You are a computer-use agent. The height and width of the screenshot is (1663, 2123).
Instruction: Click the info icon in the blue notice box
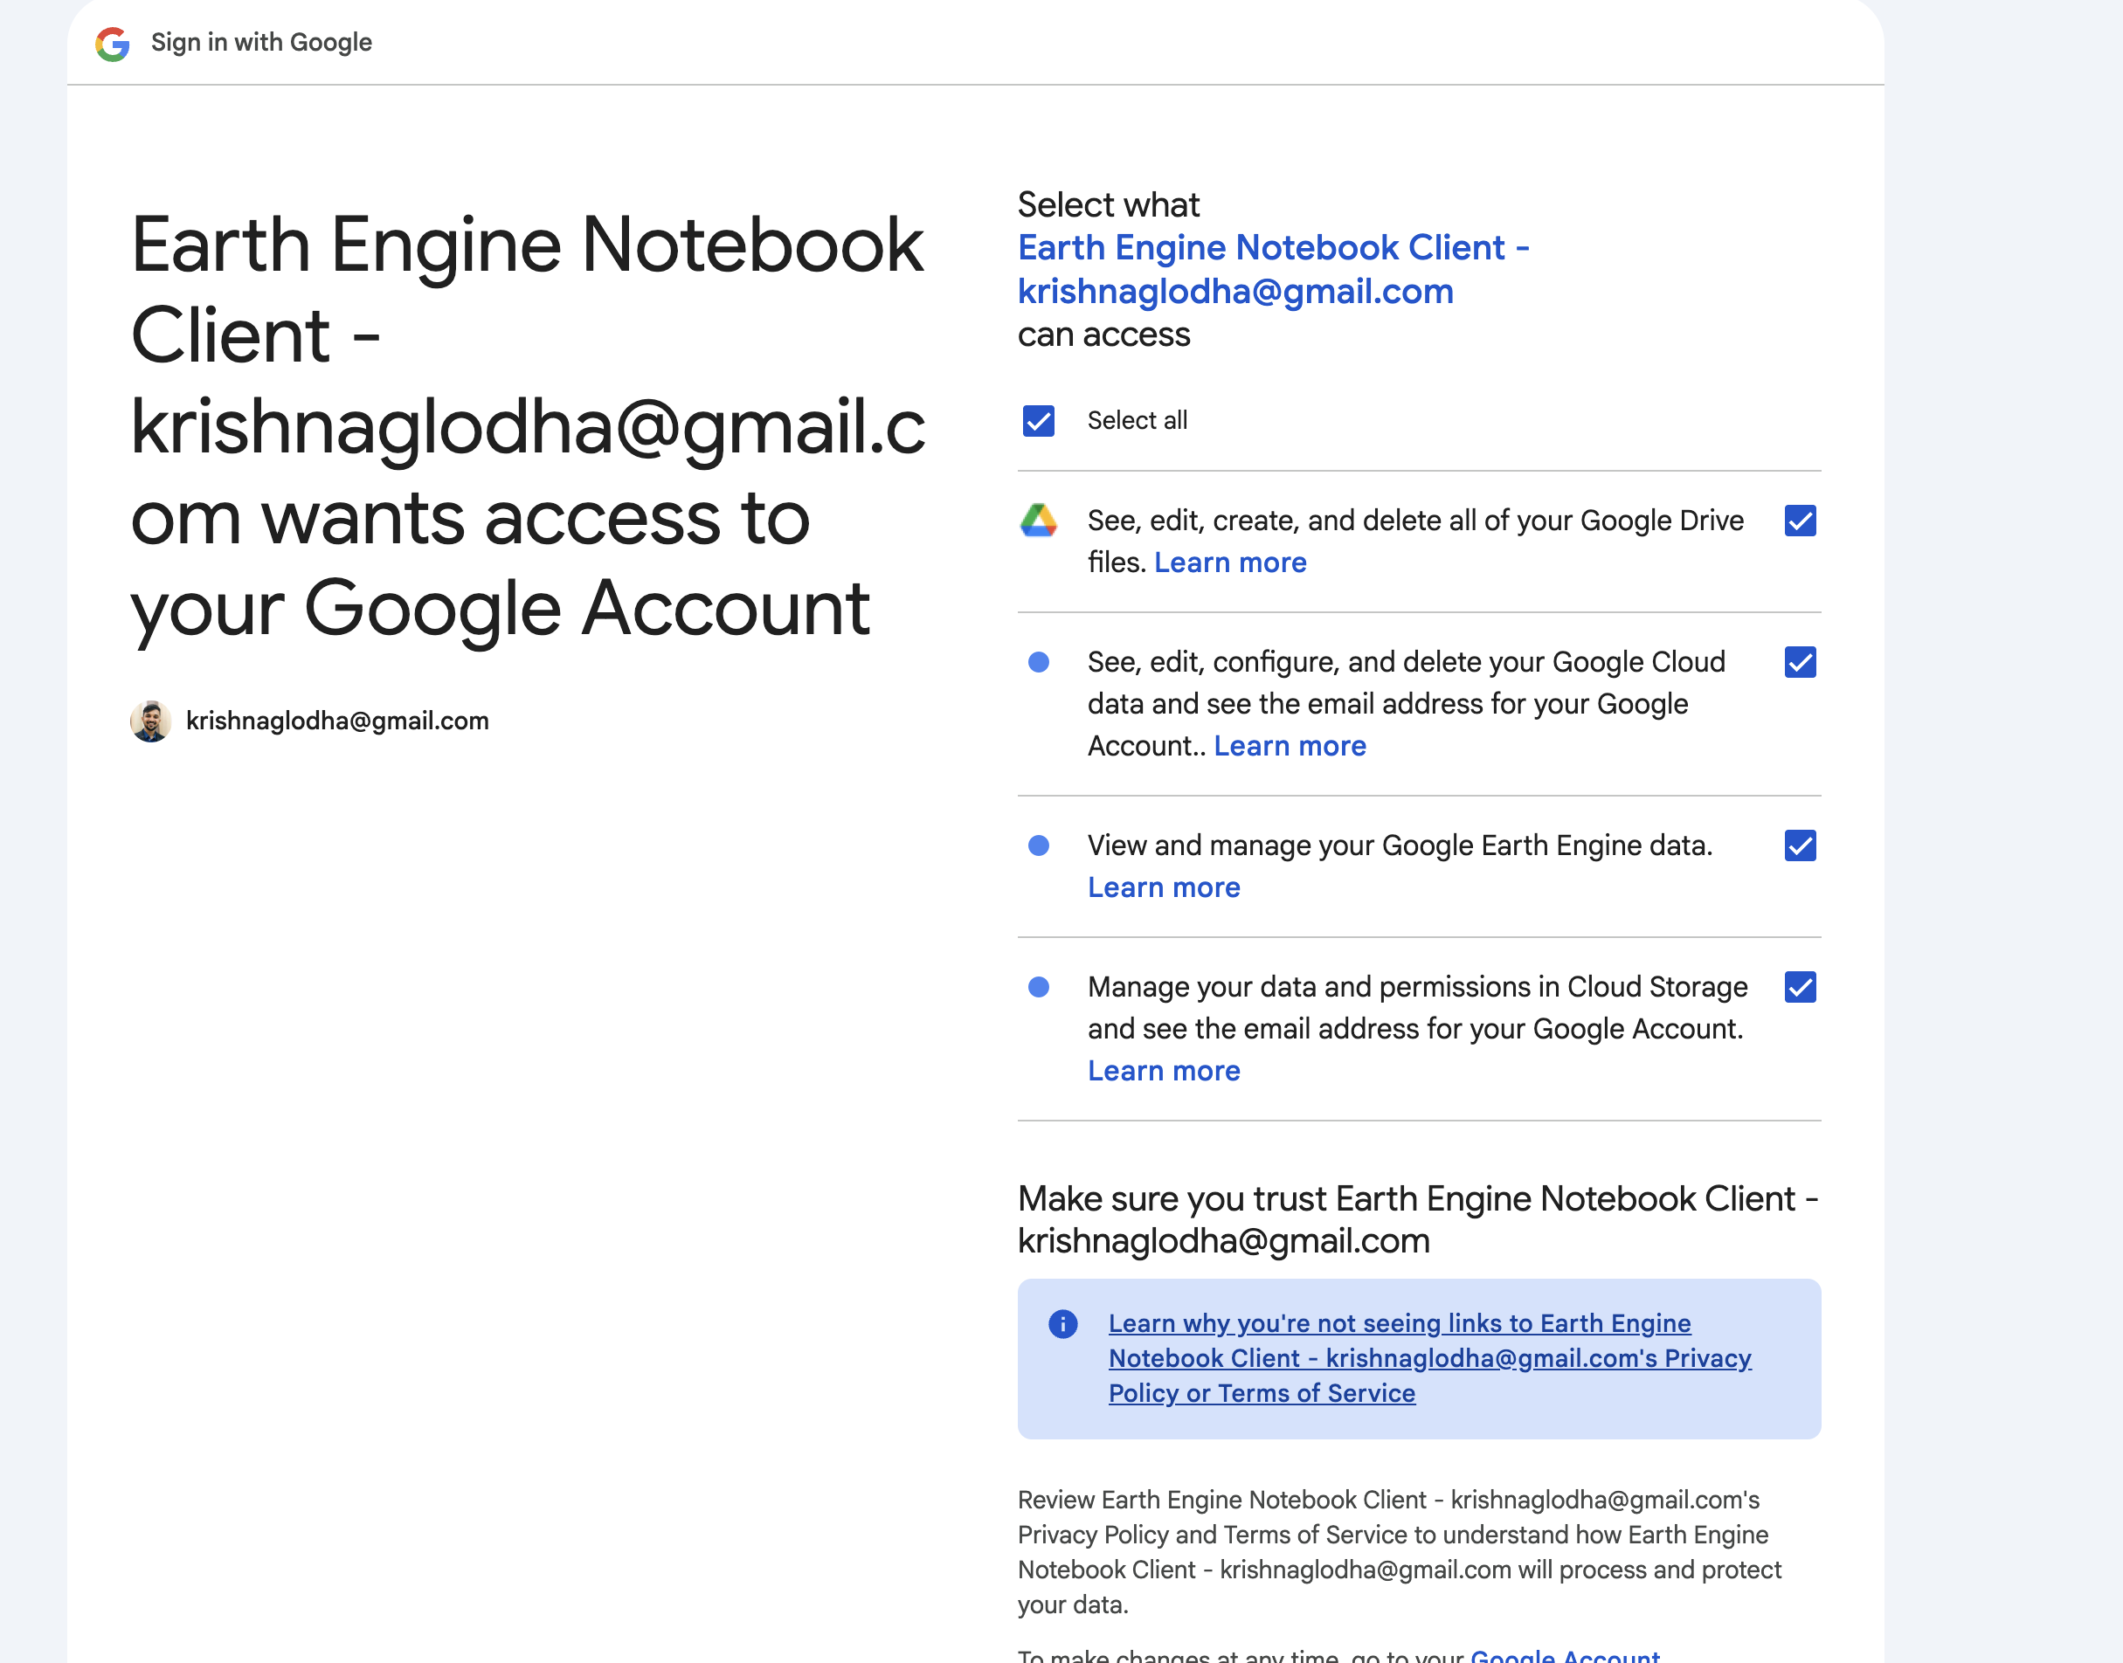point(1062,1323)
